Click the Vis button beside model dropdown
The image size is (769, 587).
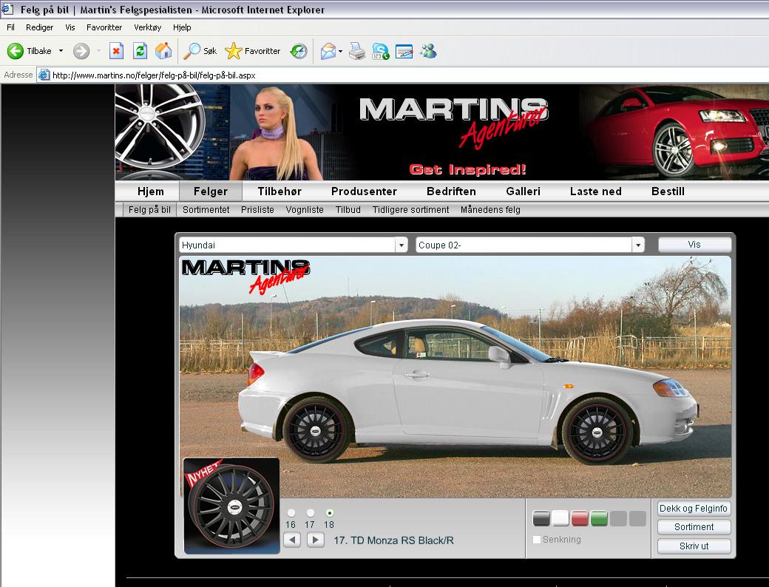pos(694,245)
